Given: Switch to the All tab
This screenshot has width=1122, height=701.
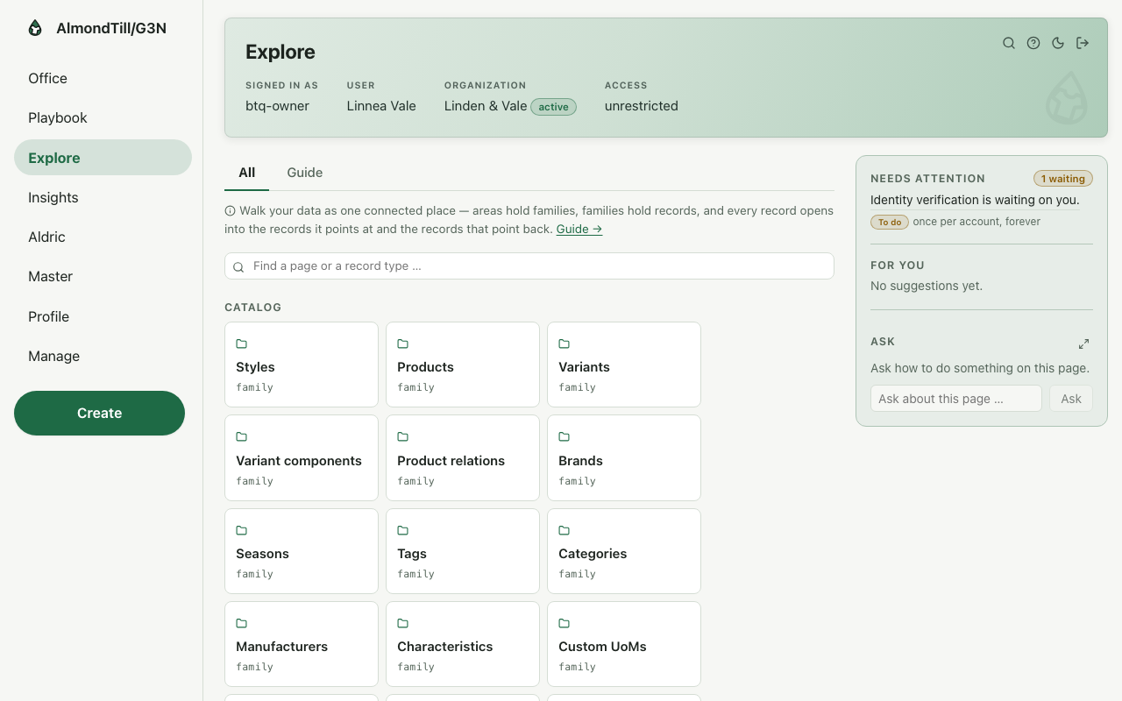Looking at the screenshot, I should (x=247, y=173).
